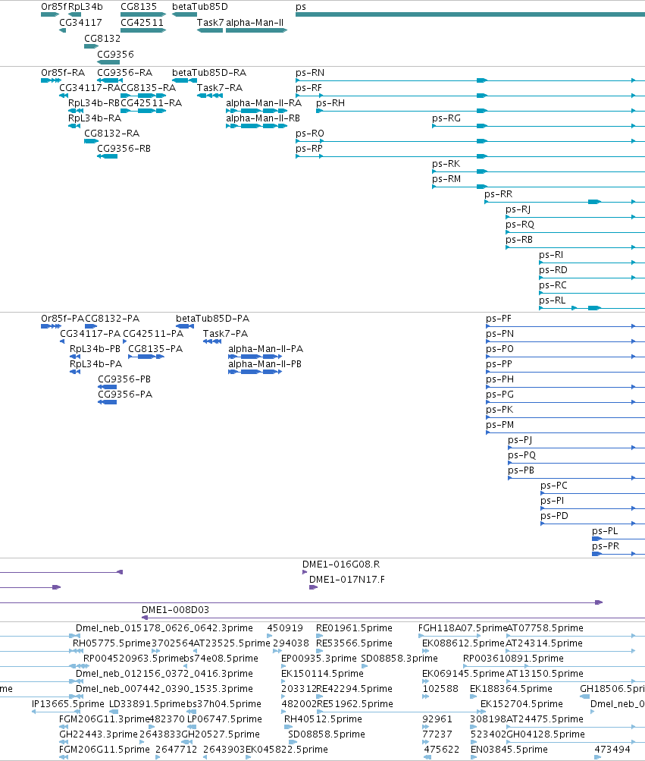The width and height of the screenshot is (645, 761).
Task: Select the ps gene bar
Action: pyautogui.click(x=470, y=14)
